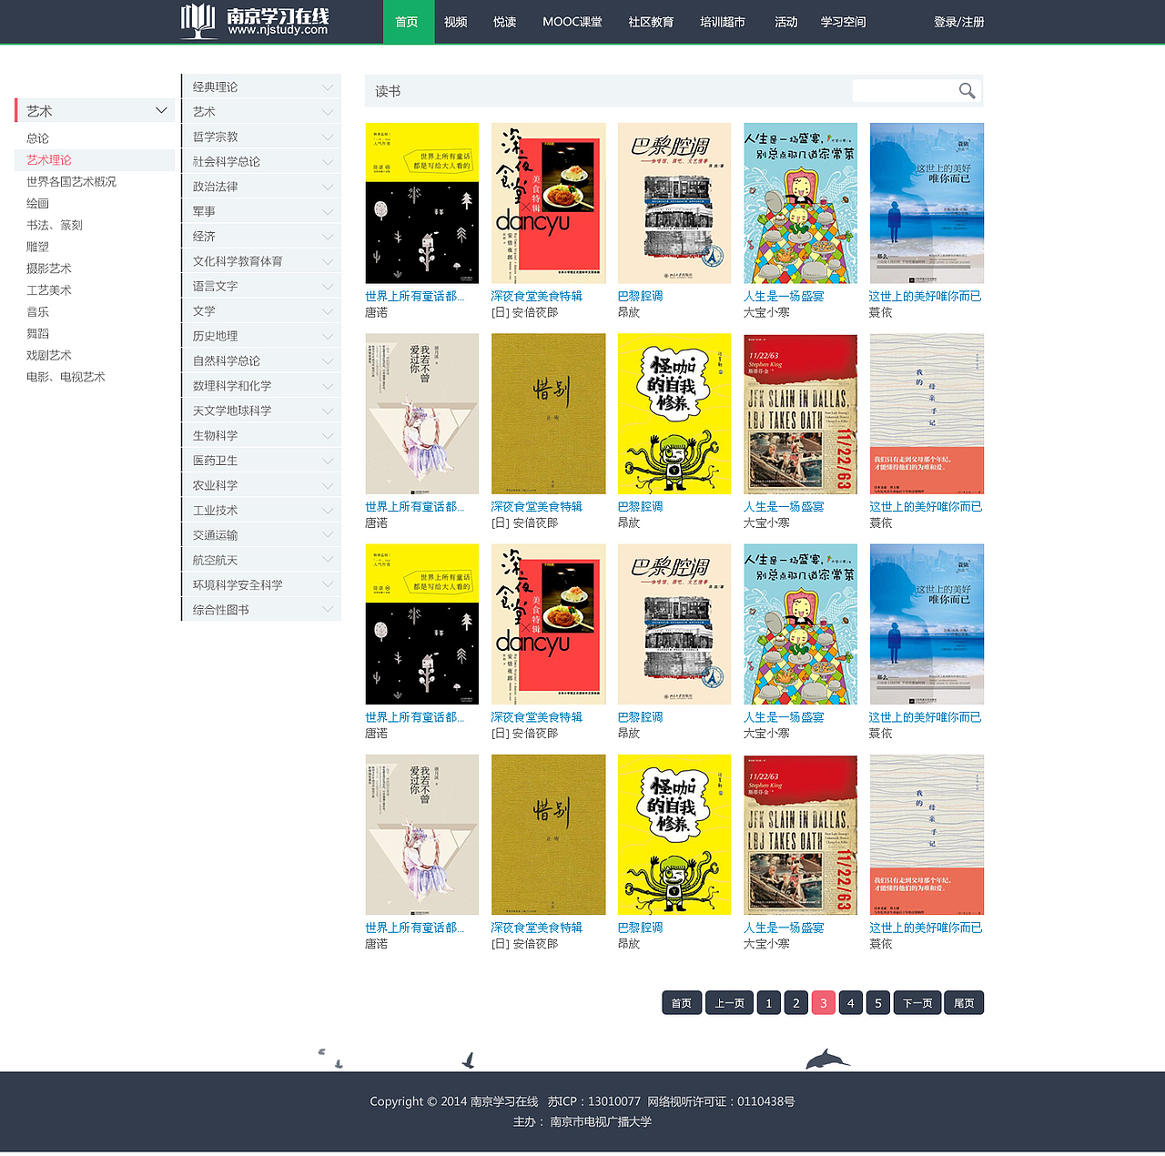This screenshot has height=1156, width=1165.
Task: Click the 南京学习在线 logo icon
Action: [195, 21]
